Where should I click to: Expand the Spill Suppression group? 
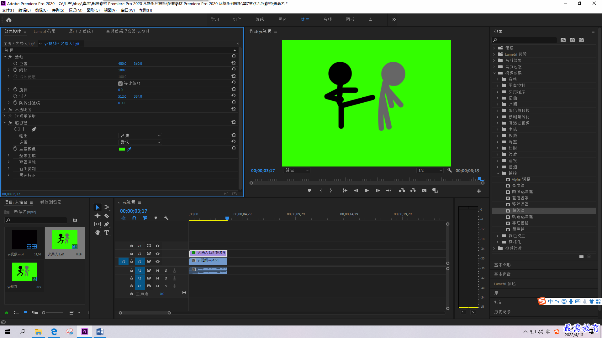click(x=8, y=168)
